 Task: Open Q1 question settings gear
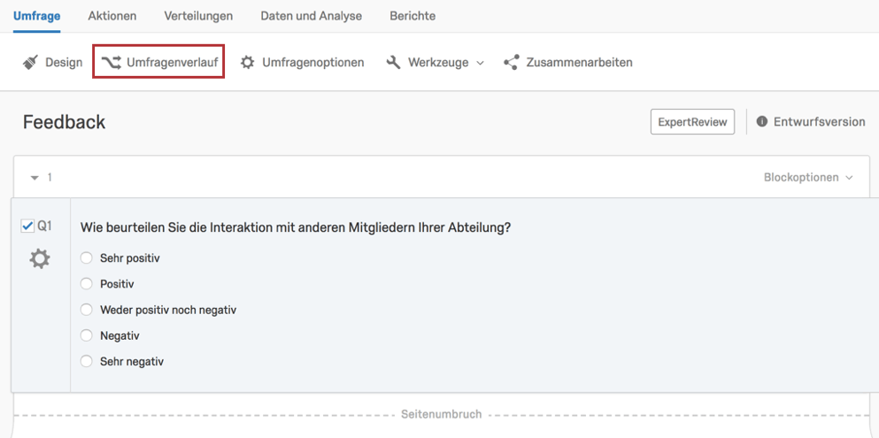tap(40, 258)
